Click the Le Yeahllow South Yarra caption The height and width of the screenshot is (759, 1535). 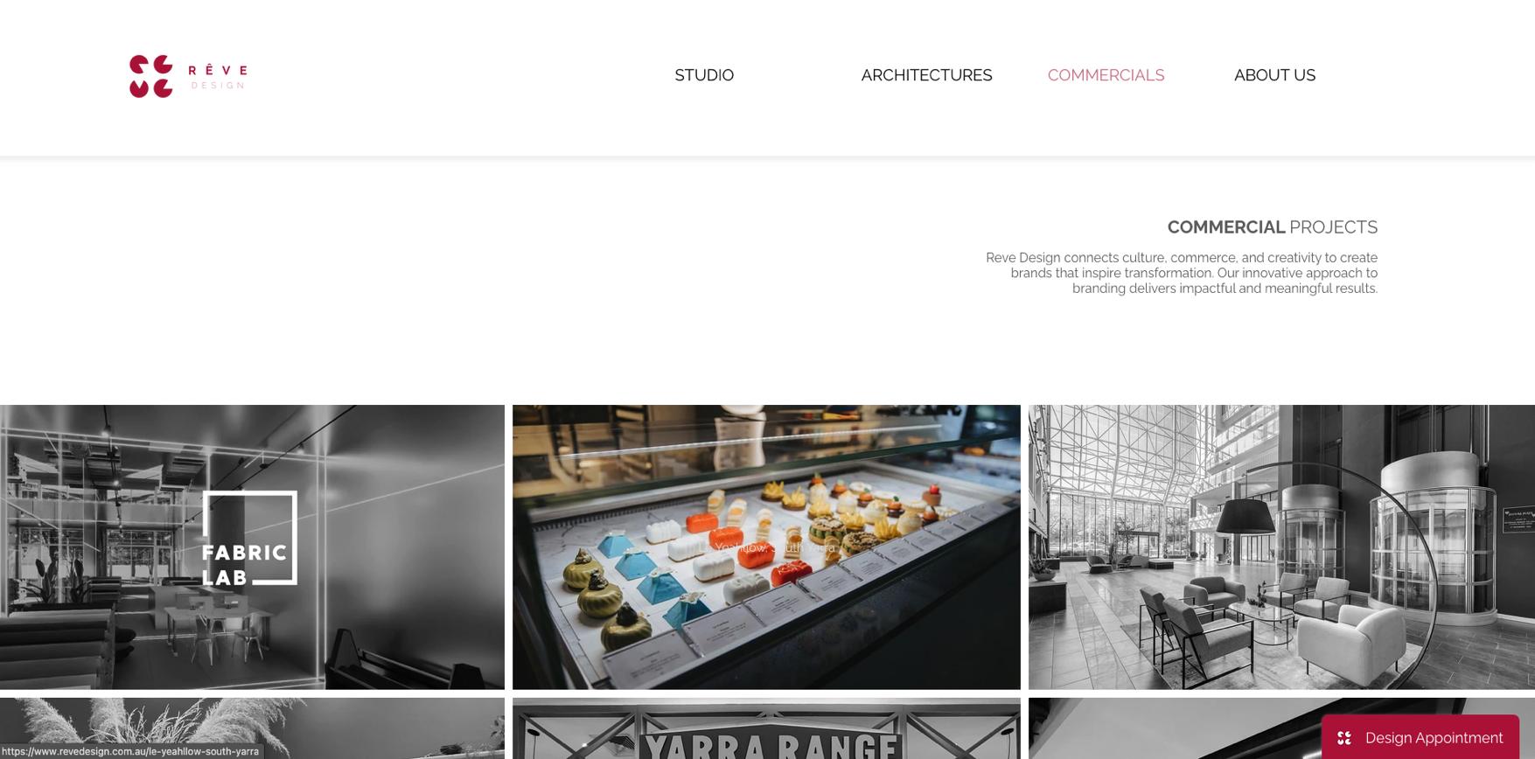pos(766,547)
